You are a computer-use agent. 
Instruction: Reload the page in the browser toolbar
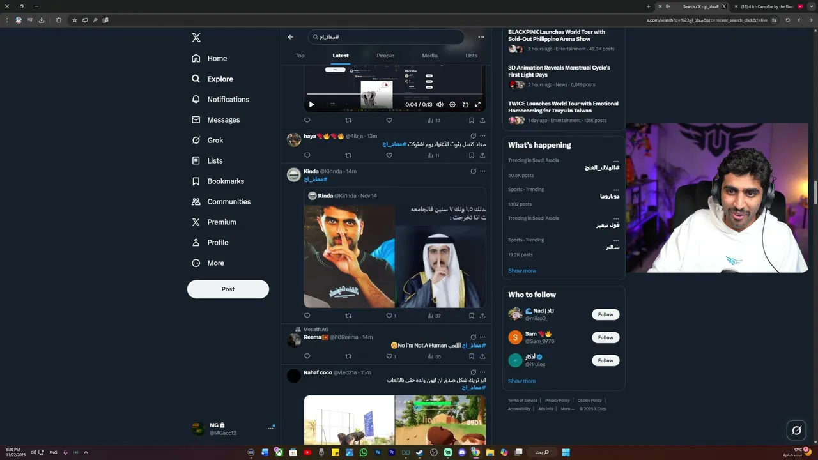point(787,20)
